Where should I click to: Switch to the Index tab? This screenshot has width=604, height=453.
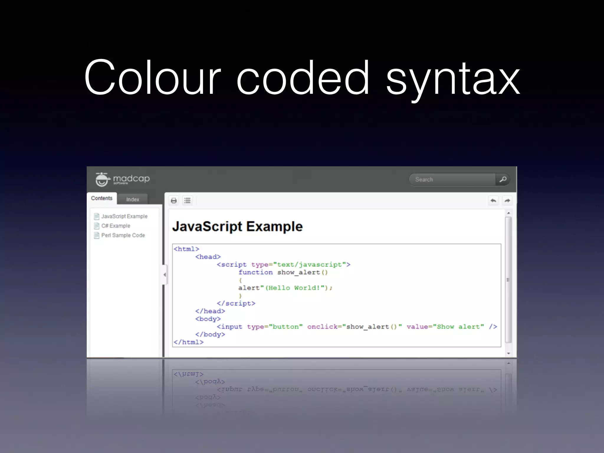133,199
